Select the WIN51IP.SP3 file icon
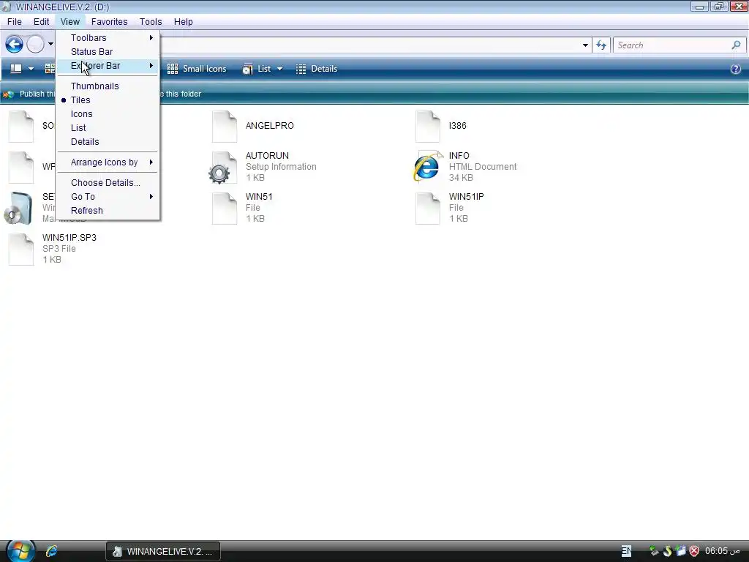Viewport: 749px width, 562px height. click(21, 250)
